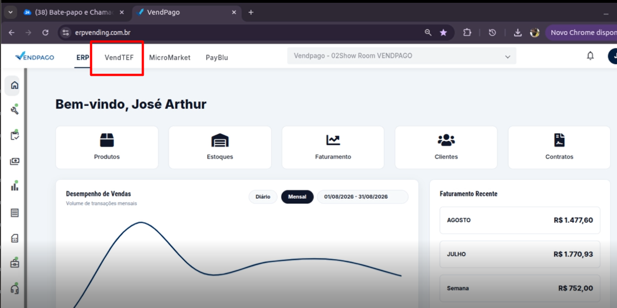This screenshot has width=617, height=308.
Task: Open the Faturamento card
Action: 333,148
